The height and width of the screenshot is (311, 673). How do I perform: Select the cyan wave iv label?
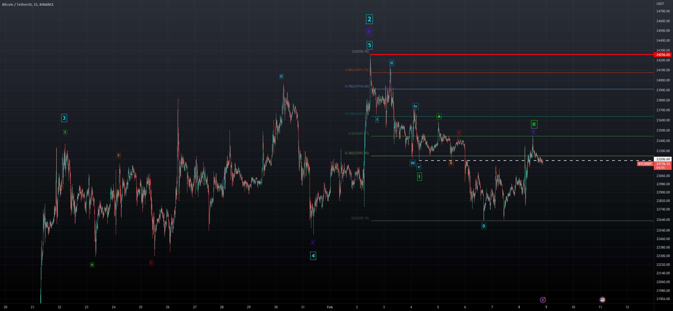coord(415,106)
